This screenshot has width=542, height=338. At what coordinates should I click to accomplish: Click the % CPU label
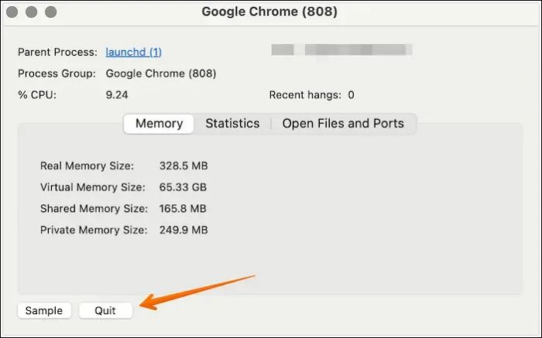[x=37, y=95]
